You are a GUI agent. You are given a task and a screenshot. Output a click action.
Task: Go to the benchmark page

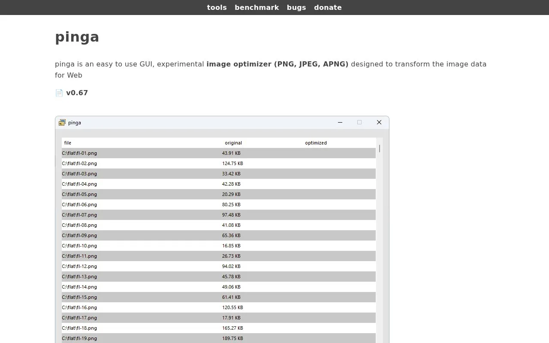(x=256, y=7)
